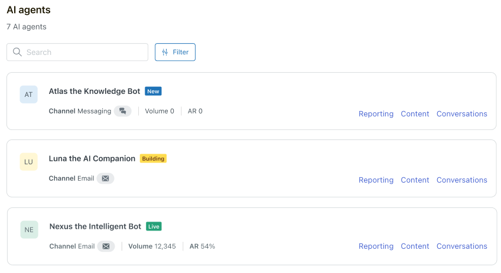Click the Email channel icon for Luna
Image resolution: width=501 pixels, height=273 pixels.
[x=105, y=178]
